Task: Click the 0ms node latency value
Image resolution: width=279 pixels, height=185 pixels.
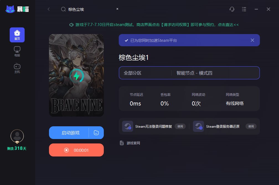Action: click(135, 104)
